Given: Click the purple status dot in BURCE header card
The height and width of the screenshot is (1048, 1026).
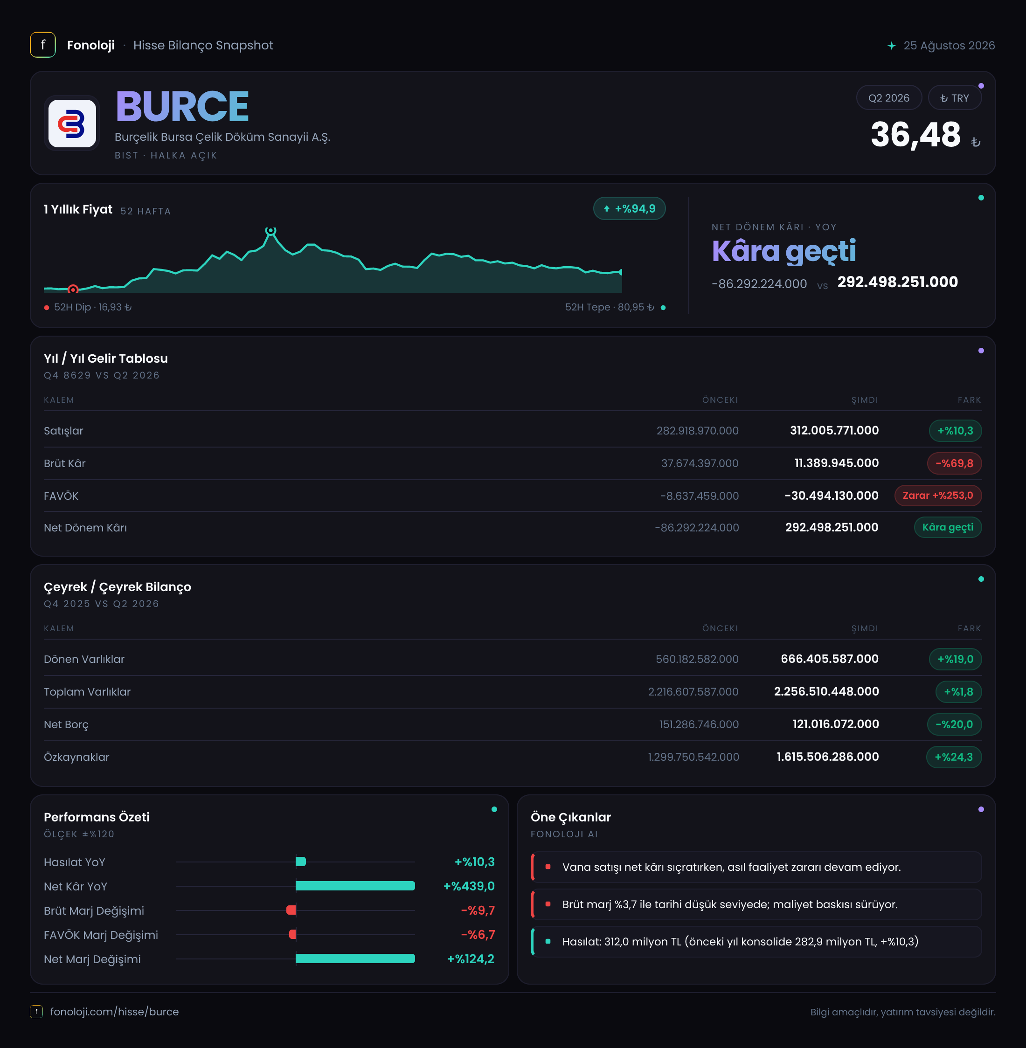Looking at the screenshot, I should (x=981, y=86).
